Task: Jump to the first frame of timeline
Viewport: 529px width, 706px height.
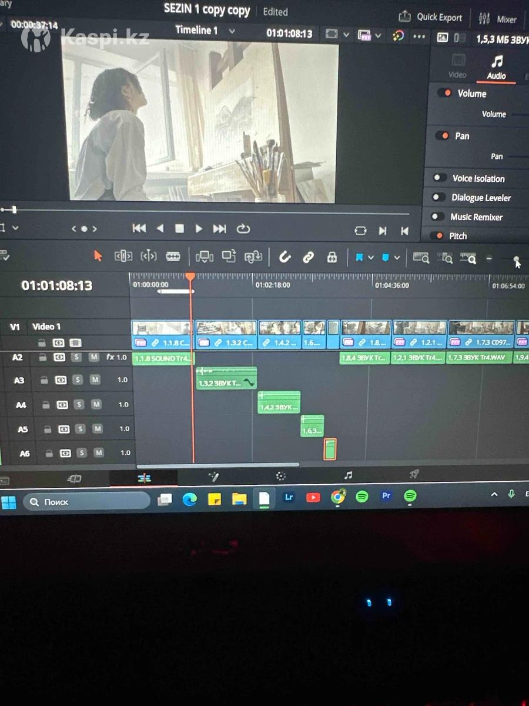Action: pos(139,229)
